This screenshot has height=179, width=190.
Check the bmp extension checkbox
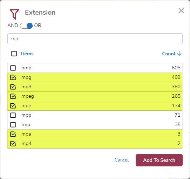point(13,68)
